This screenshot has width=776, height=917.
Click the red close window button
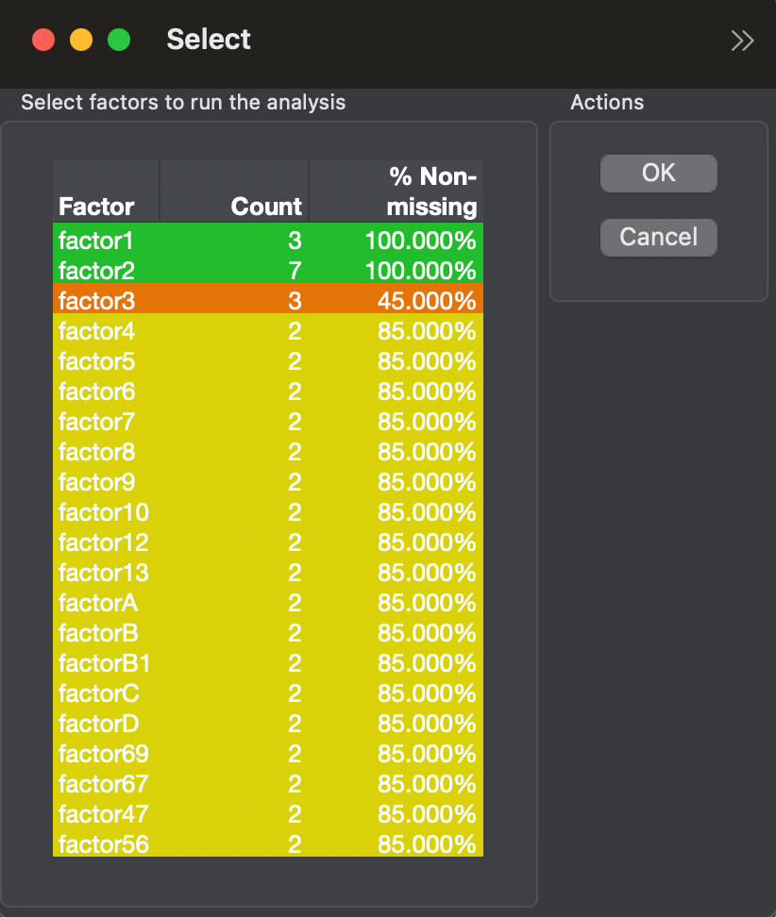[x=43, y=40]
